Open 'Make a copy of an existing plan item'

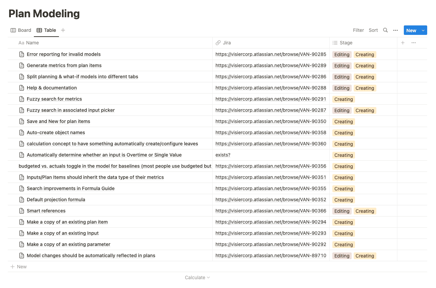(x=67, y=222)
